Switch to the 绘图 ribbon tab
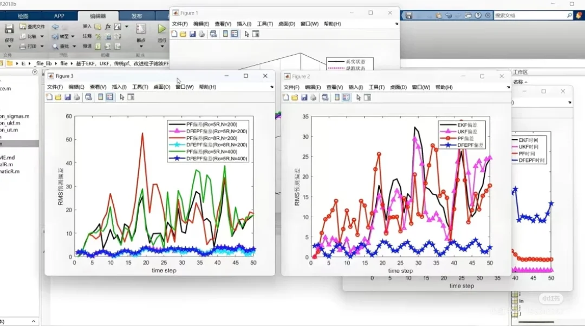585x326 pixels. click(23, 16)
